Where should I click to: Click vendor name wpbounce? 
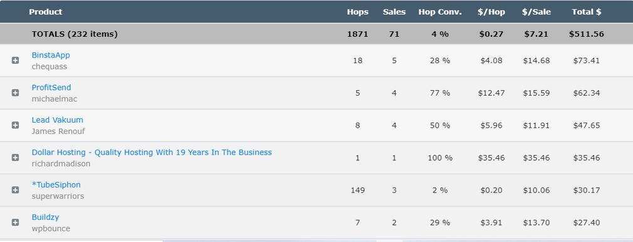click(x=51, y=229)
